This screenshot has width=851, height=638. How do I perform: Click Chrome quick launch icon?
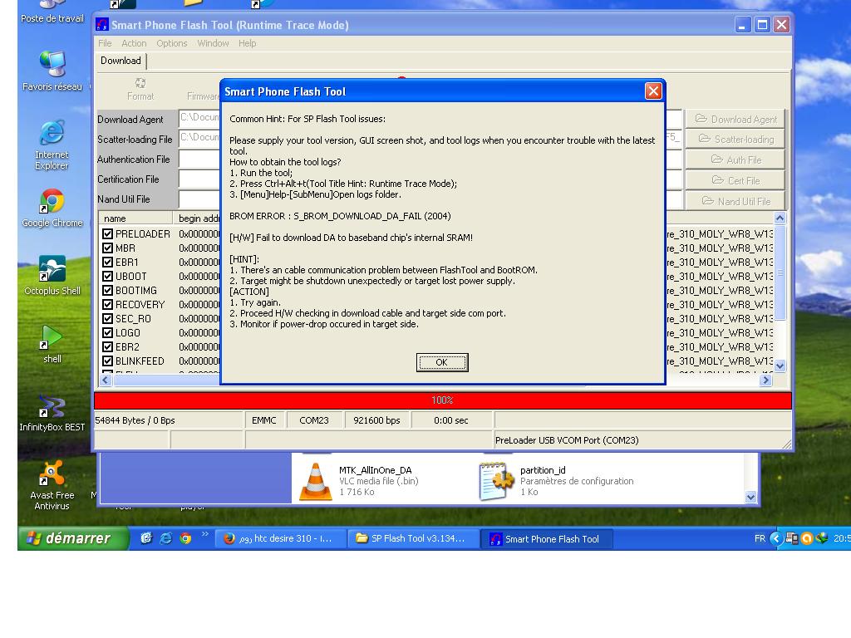point(185,538)
